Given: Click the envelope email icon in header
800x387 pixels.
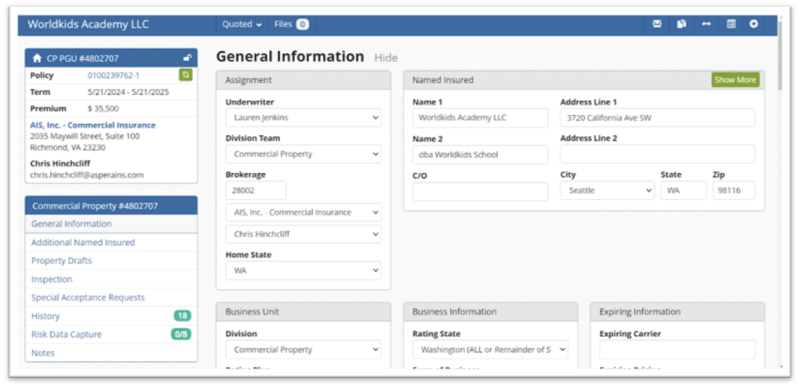Looking at the screenshot, I should (657, 25).
